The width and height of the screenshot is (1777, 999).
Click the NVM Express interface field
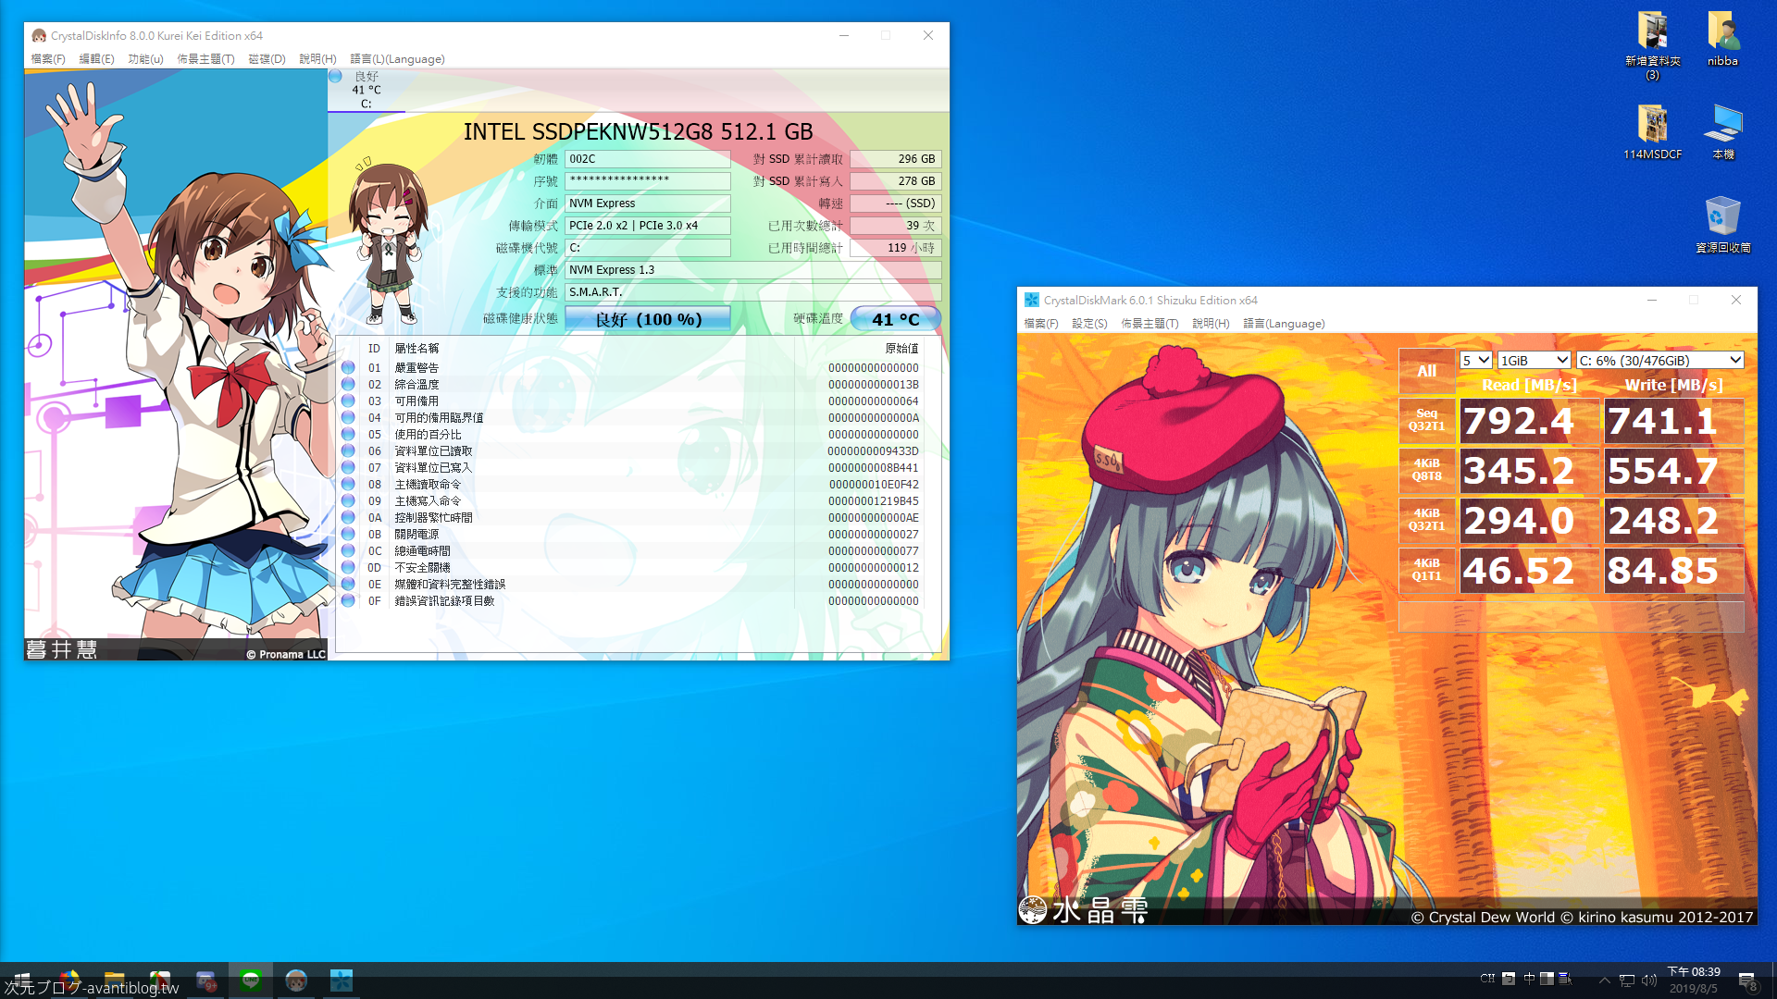[648, 203]
